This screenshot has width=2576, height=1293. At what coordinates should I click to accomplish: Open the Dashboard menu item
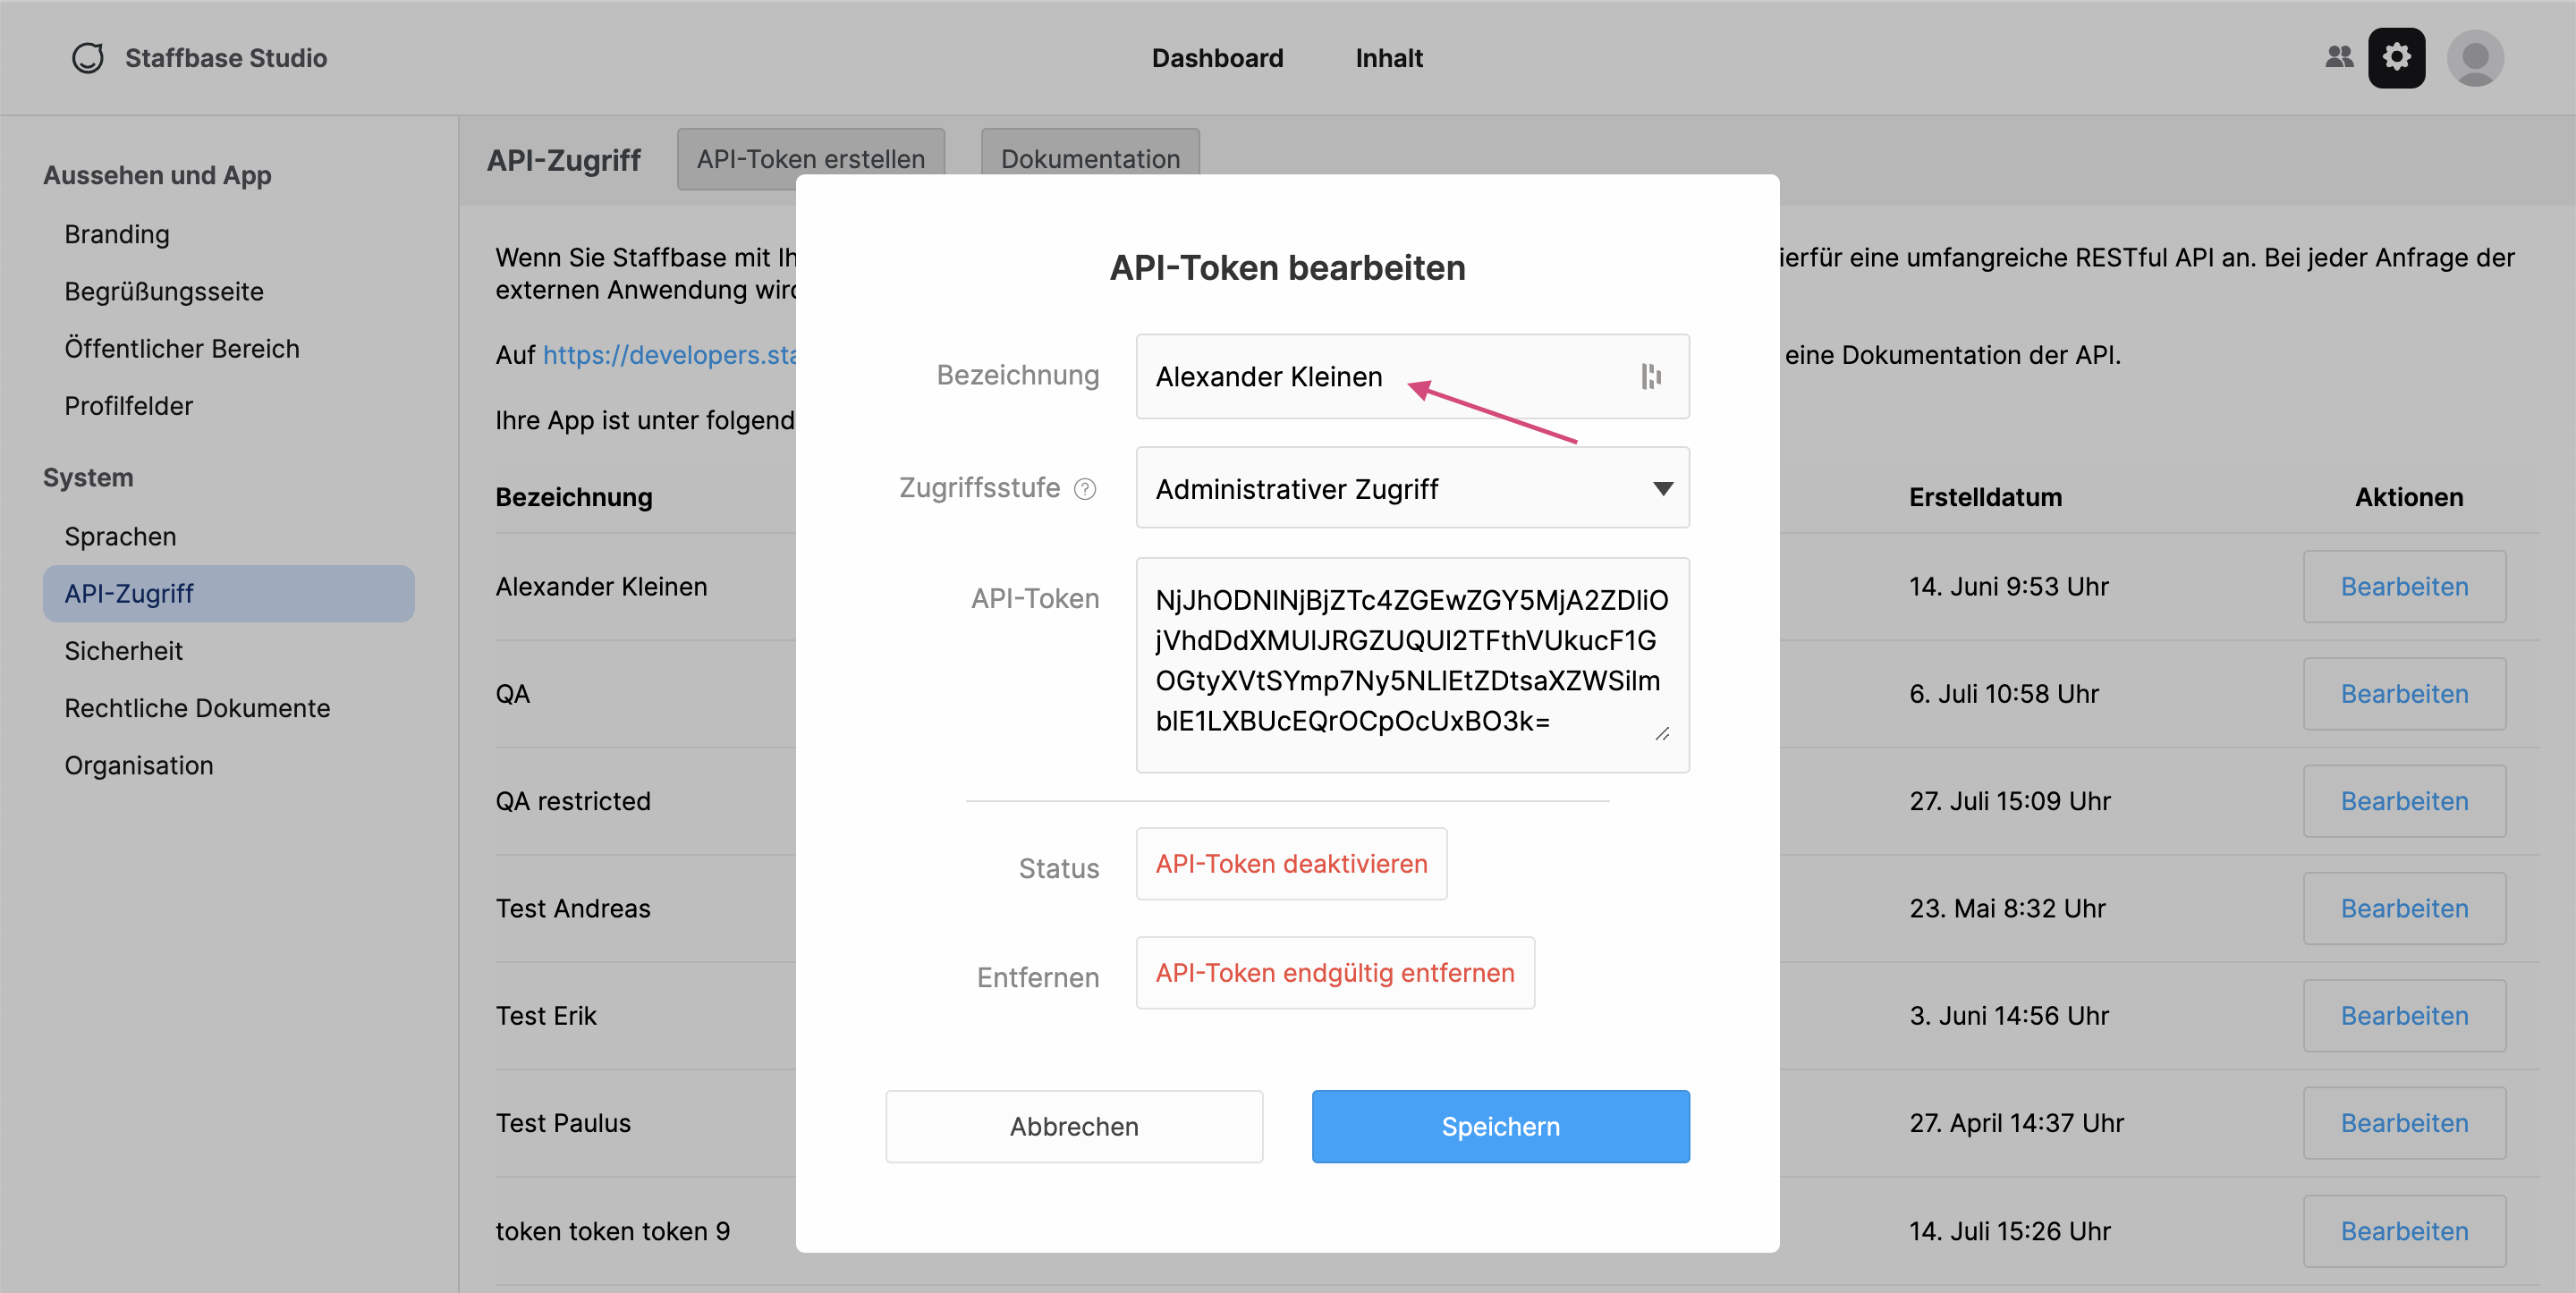1217,58
